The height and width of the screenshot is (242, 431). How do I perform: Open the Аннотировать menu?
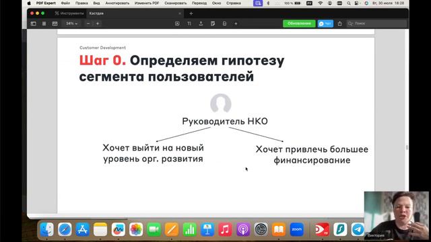pos(117,3)
